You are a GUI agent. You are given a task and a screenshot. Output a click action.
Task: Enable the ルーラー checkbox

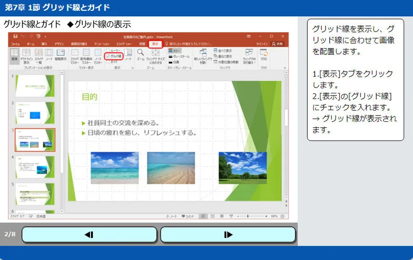pos(108,51)
